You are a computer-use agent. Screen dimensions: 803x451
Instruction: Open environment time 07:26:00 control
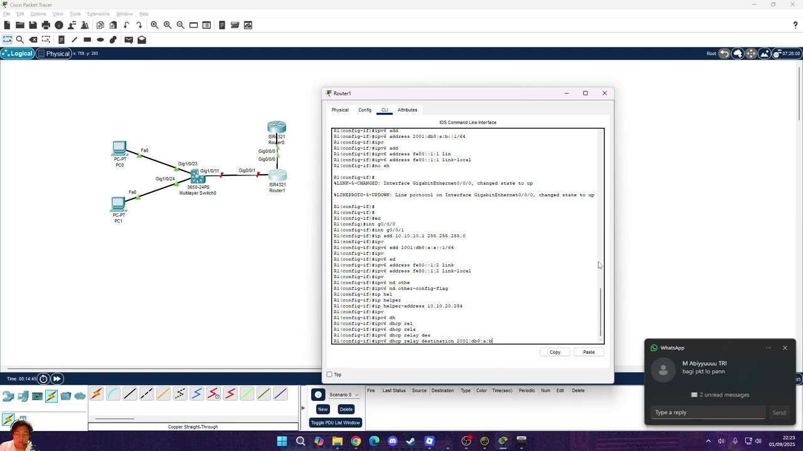point(786,53)
